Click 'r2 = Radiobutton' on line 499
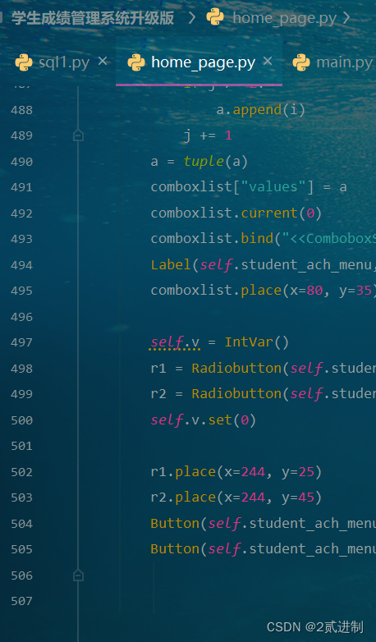Screen dimensions: 376x642 [x=216, y=394]
